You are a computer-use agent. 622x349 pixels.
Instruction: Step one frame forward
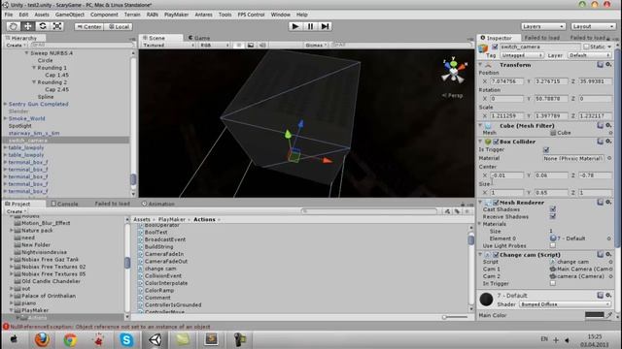pos(325,26)
